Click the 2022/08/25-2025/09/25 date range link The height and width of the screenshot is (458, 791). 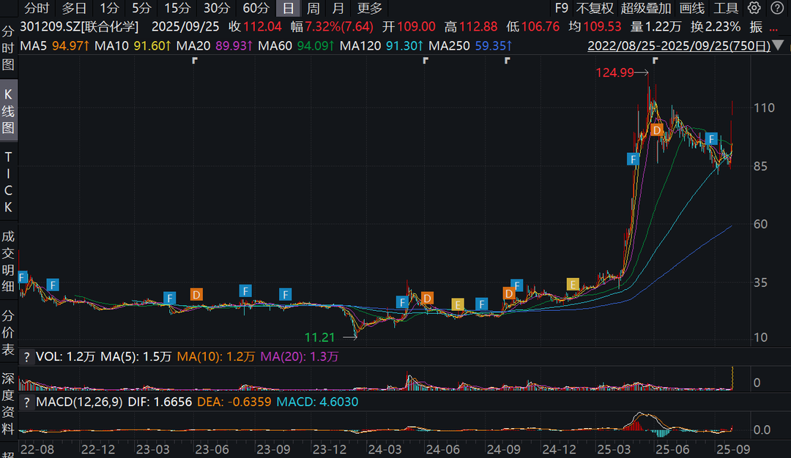(678, 45)
